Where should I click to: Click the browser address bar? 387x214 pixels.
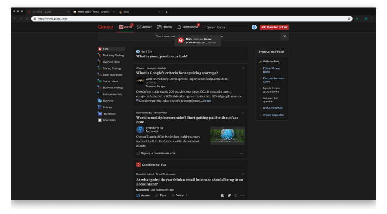point(192,19)
